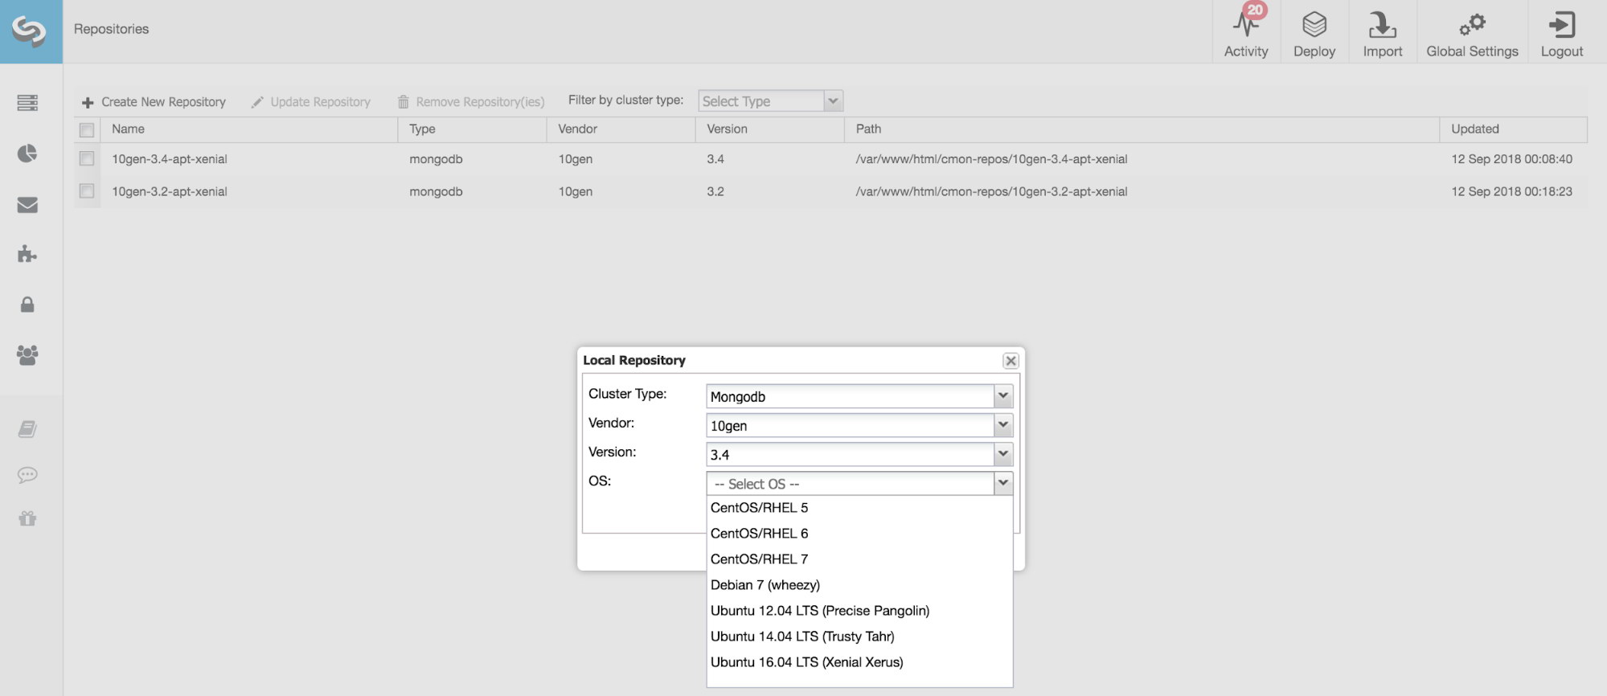The height and width of the screenshot is (696, 1607).
Task: Open the chat bubble feedback icon
Action: [27, 474]
